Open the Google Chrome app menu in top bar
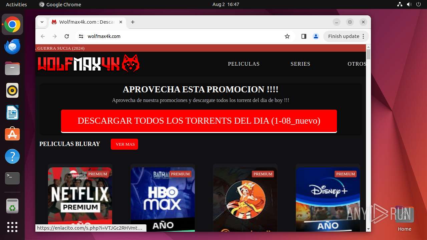427x240 pixels. [x=60, y=4]
